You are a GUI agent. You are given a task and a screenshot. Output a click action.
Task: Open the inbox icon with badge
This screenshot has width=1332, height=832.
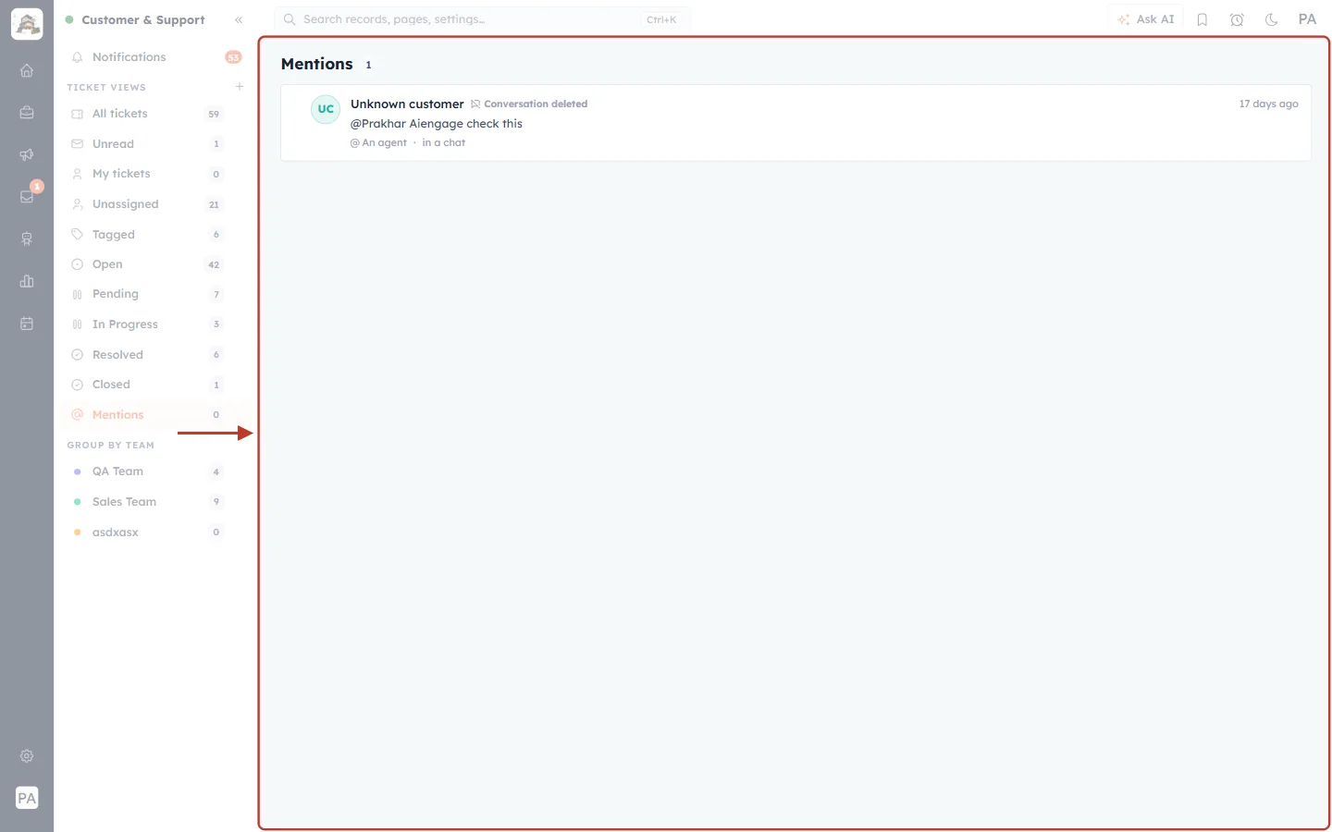click(27, 196)
